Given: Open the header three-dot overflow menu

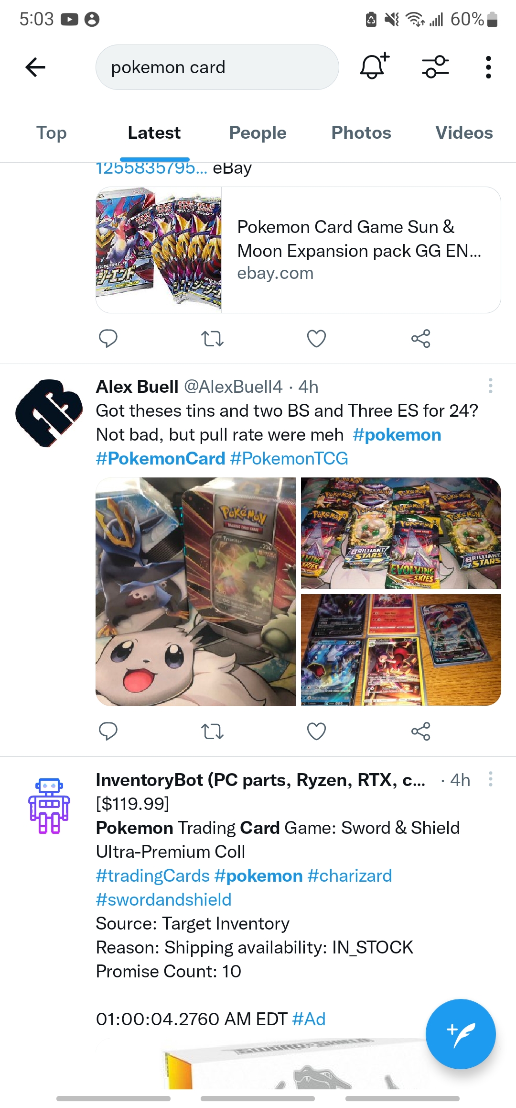Looking at the screenshot, I should click(x=488, y=67).
